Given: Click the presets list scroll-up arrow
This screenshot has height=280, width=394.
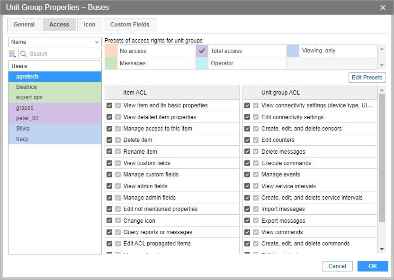Looking at the screenshot, I should point(382,48).
